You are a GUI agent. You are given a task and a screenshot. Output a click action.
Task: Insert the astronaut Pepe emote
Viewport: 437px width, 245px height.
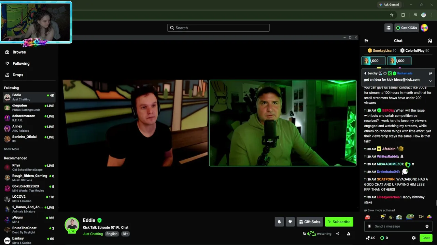399,217
